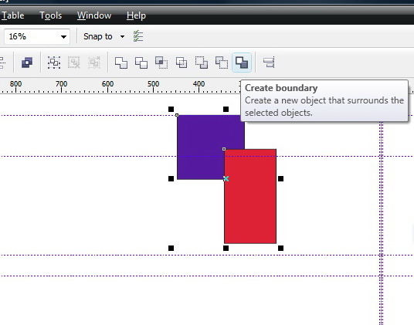Click the Combine objects icon
The width and height of the screenshot is (414, 325).
[x=27, y=63]
